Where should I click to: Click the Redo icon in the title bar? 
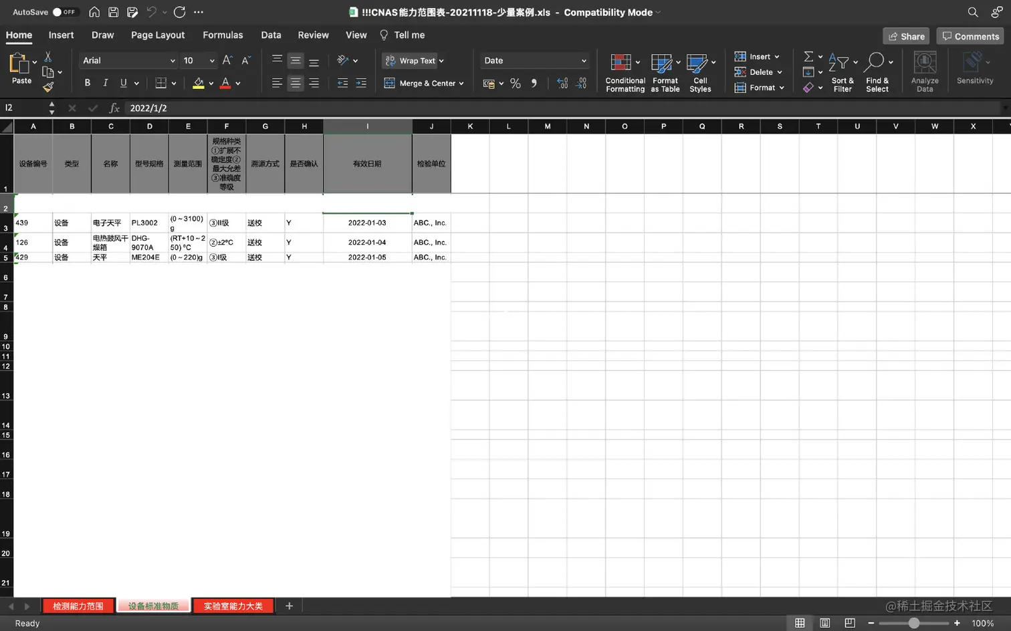point(179,11)
